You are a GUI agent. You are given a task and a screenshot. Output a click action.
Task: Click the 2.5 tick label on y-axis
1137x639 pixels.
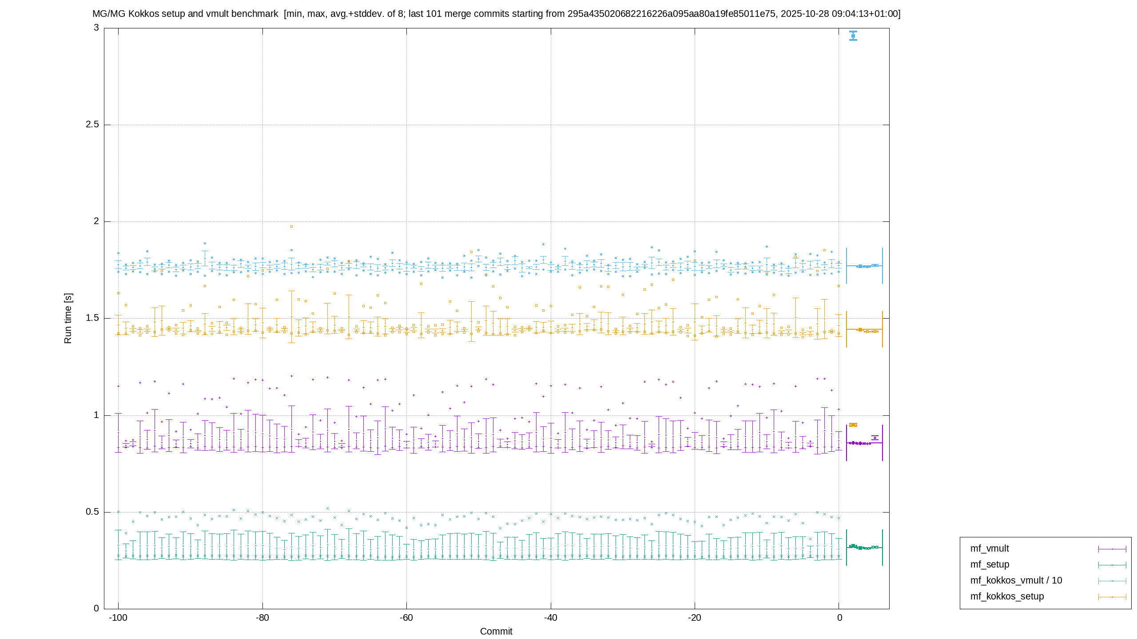coord(92,124)
